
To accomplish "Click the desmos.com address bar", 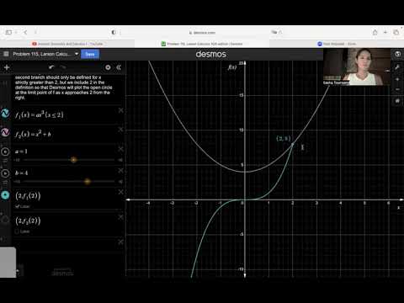I will tap(202, 33).
